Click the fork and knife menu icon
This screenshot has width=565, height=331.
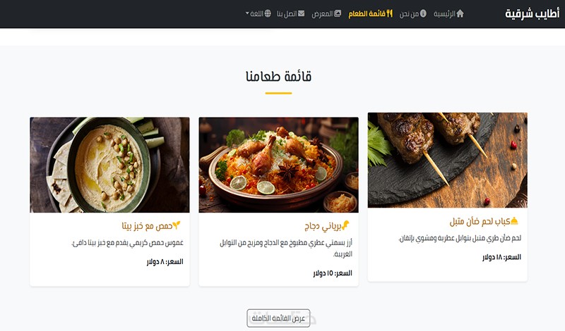[x=389, y=13]
